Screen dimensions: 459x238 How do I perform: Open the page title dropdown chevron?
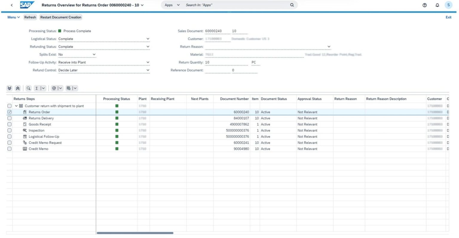click(x=142, y=5)
